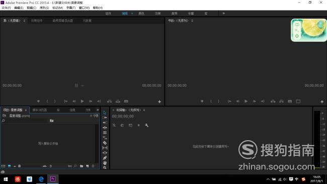Create a new bin in Project panel
The width and height of the screenshot is (327, 184).
click(x=81, y=166)
